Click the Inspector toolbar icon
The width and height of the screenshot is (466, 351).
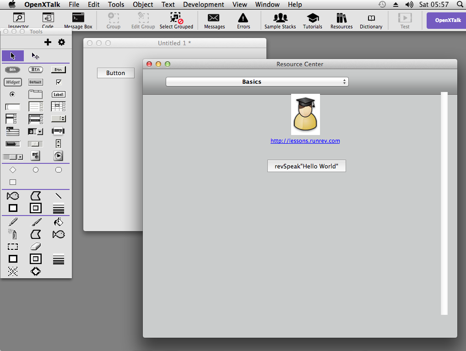tap(18, 21)
